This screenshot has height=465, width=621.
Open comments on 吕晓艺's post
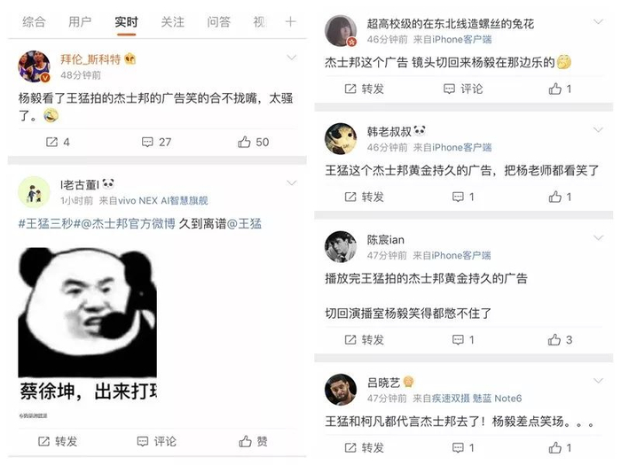[463, 447]
